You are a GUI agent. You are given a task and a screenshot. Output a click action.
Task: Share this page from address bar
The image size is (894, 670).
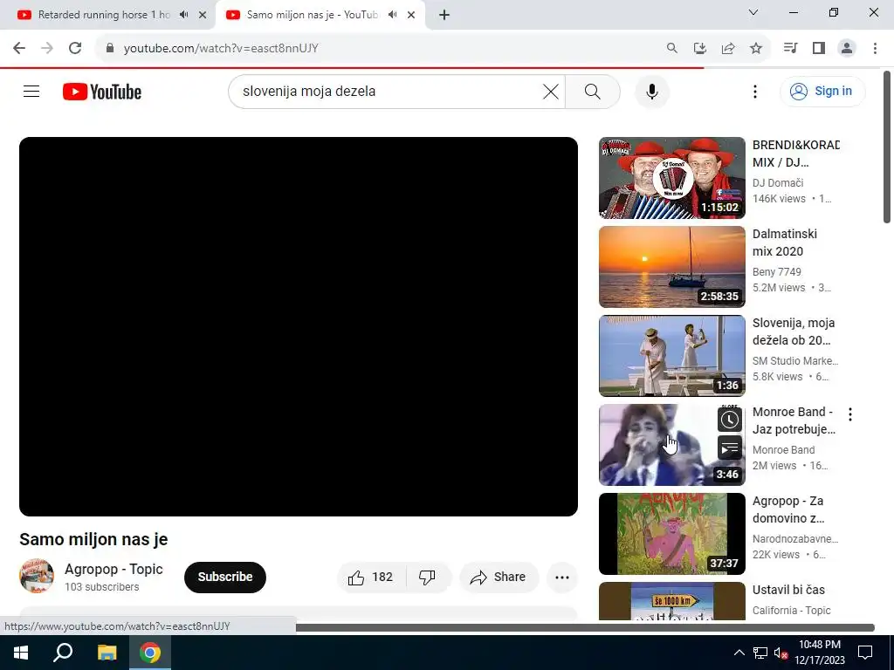(x=728, y=49)
